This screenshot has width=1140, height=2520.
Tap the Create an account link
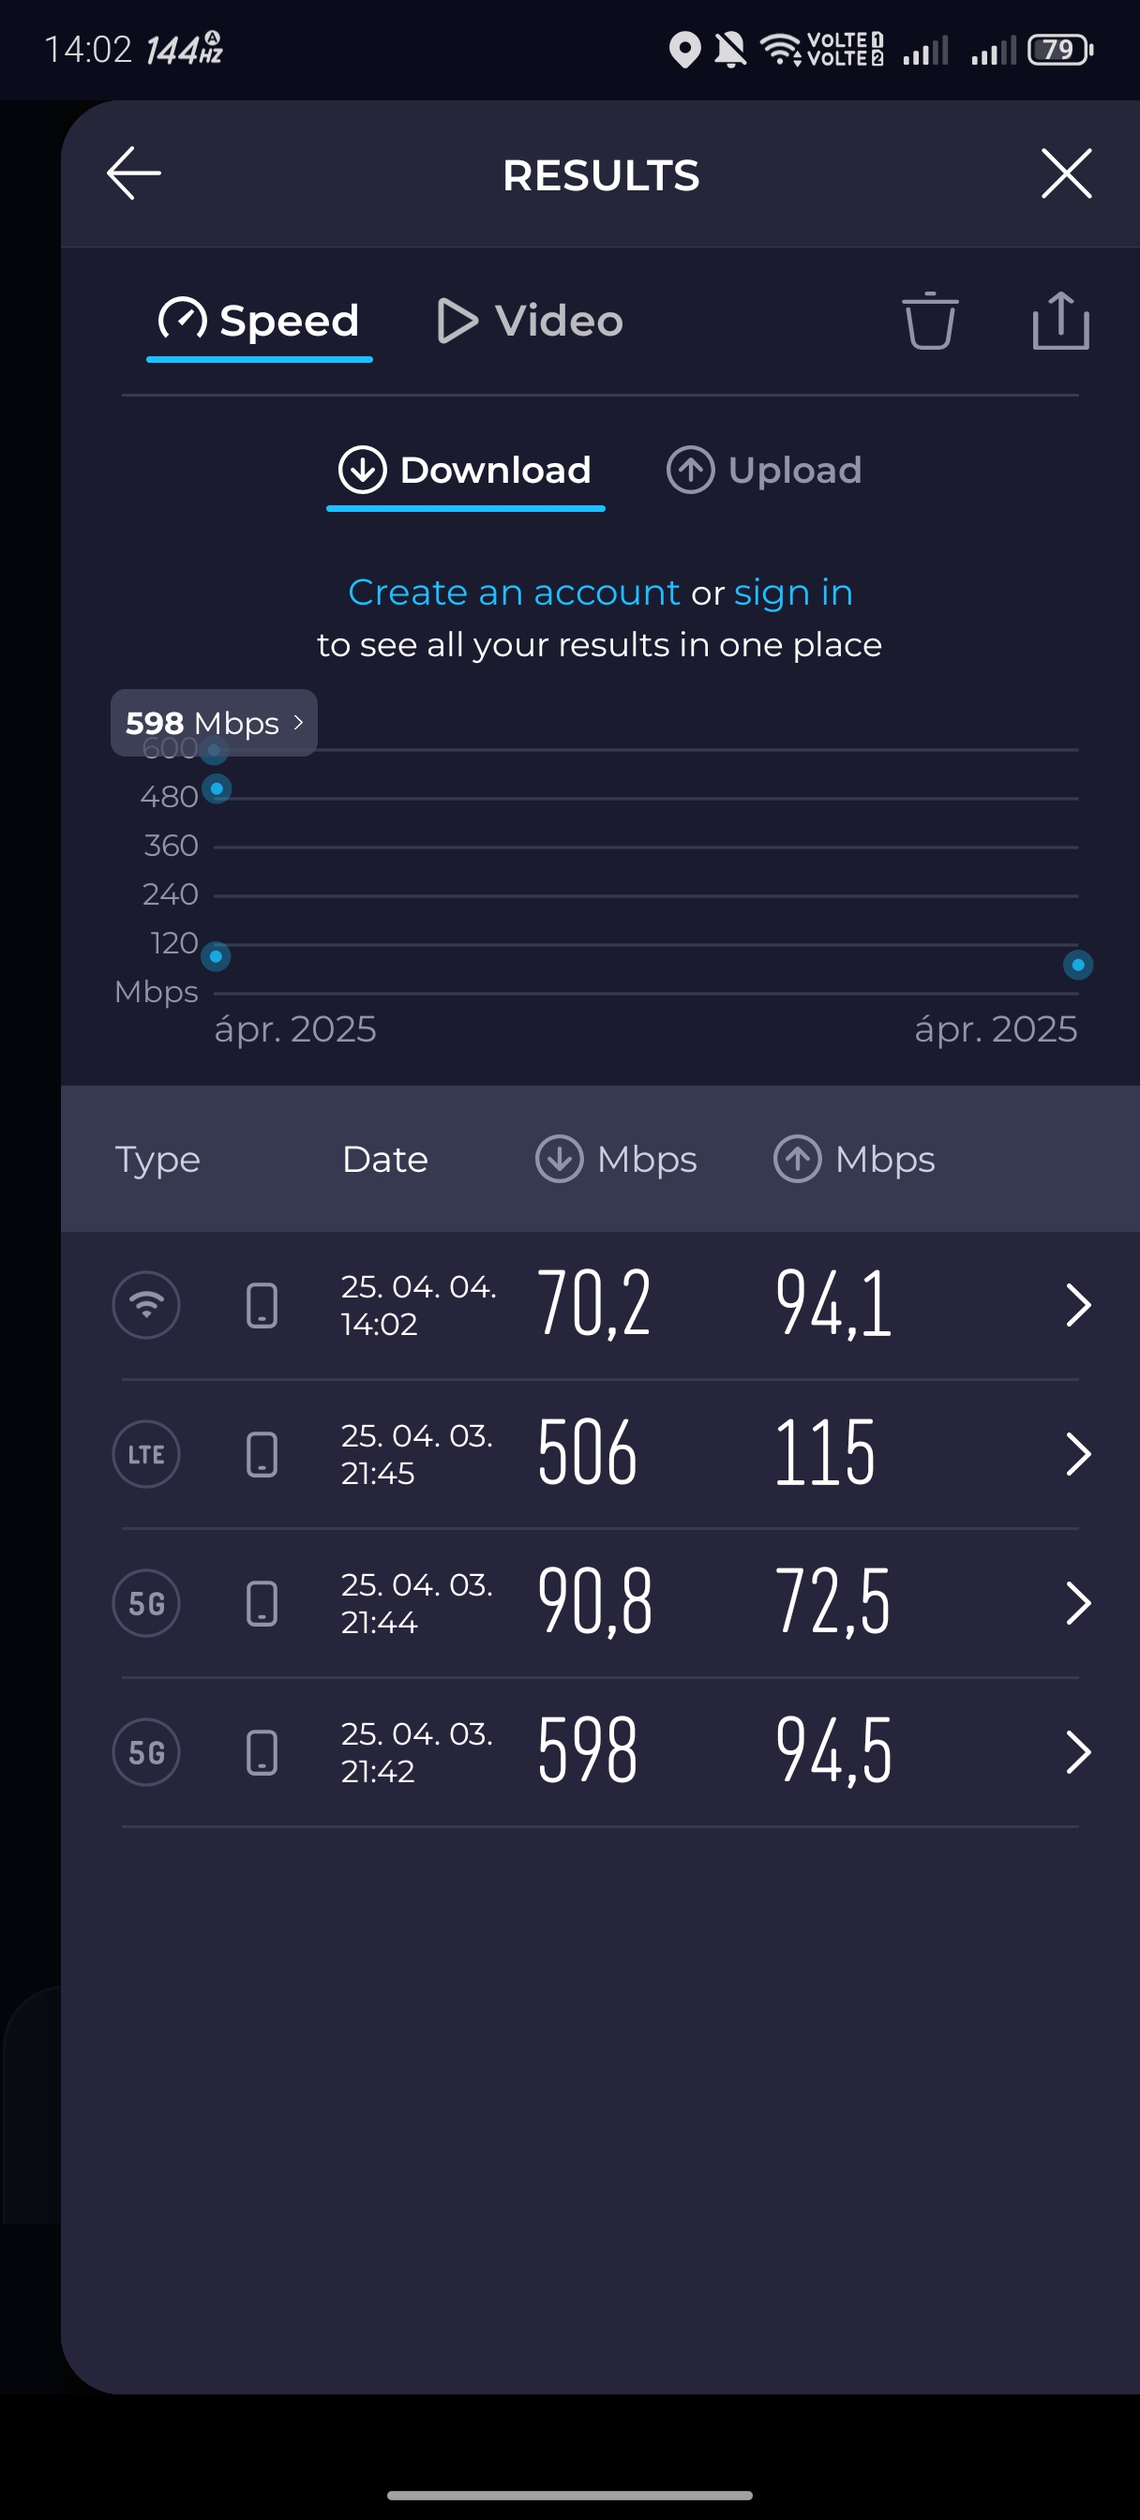[514, 592]
